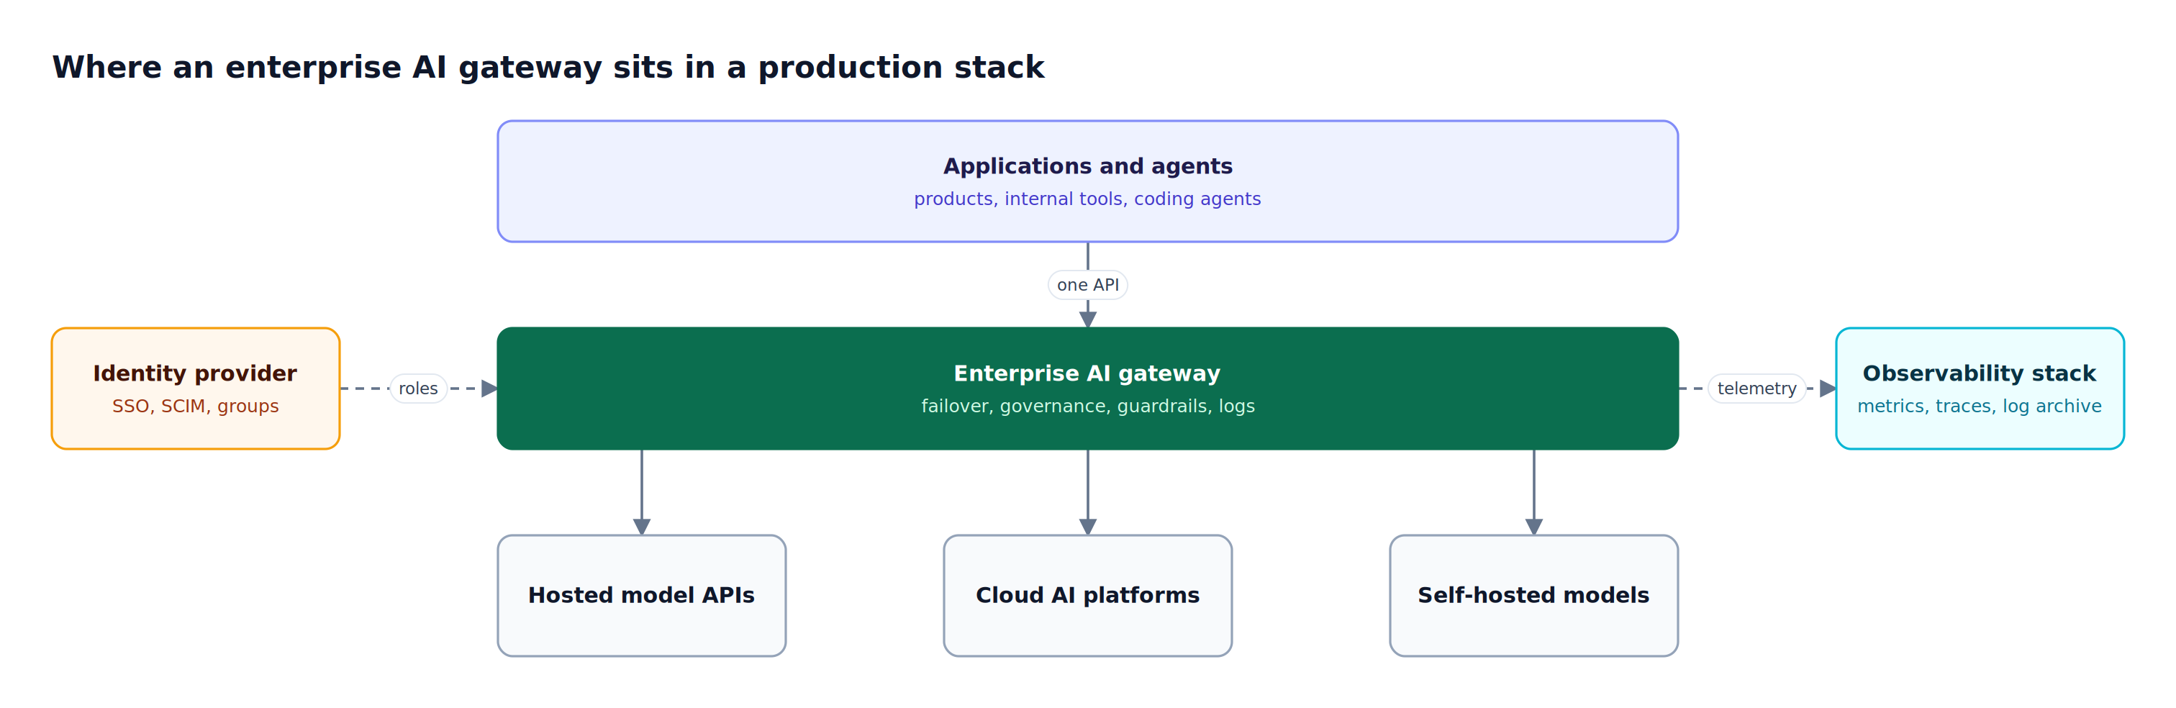Click the diagram title about enterprise AI gateway
2176x708 pixels.
tap(548, 68)
